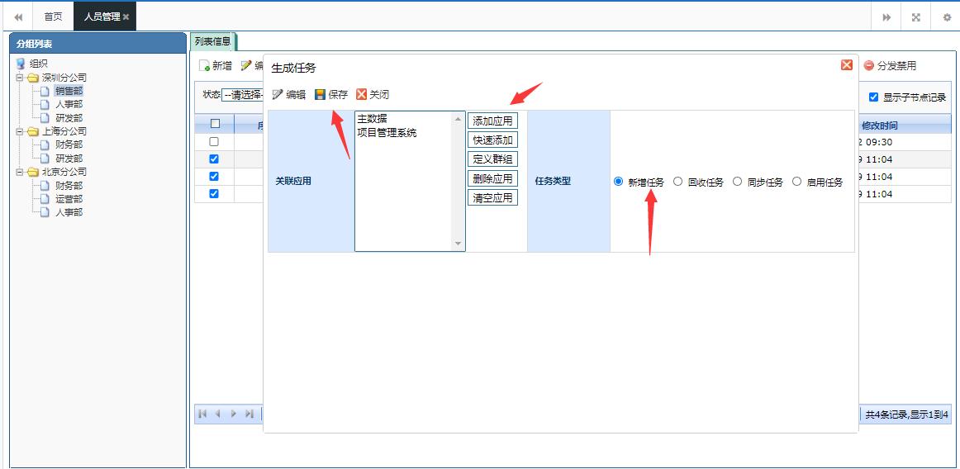This screenshot has width=960, height=469.
Task: Go to last page in pager
Action: pos(249,414)
